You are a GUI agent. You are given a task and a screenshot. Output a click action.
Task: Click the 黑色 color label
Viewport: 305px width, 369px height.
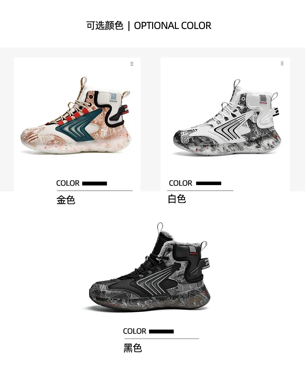[x=133, y=348]
